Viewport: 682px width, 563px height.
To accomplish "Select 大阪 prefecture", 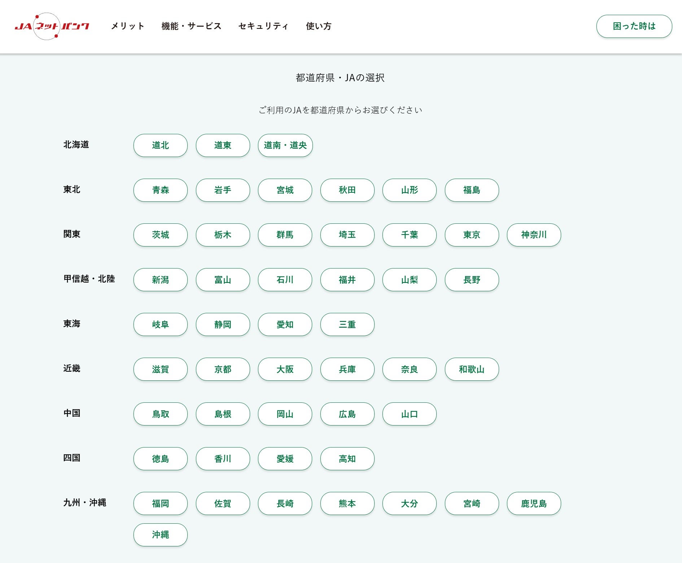I will pyautogui.click(x=285, y=369).
